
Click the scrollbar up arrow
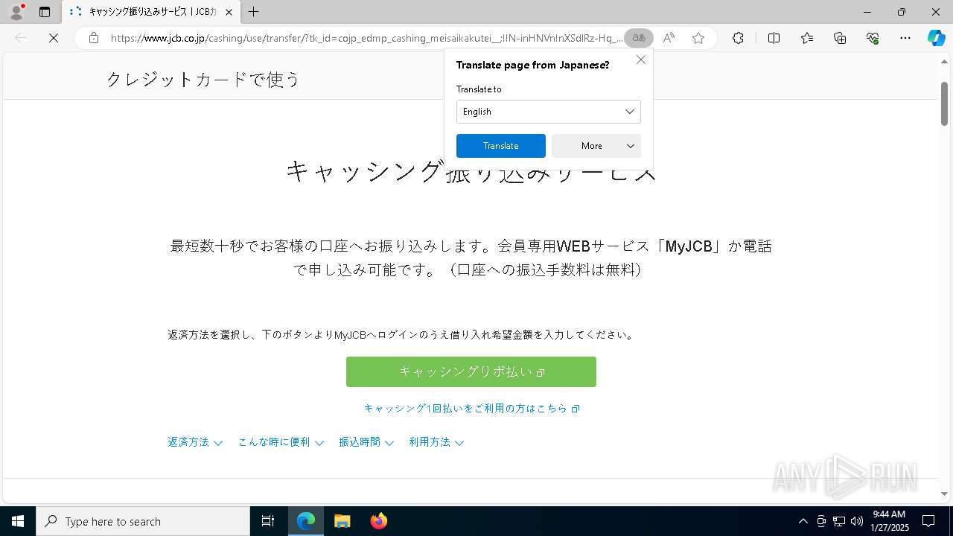[x=944, y=61]
